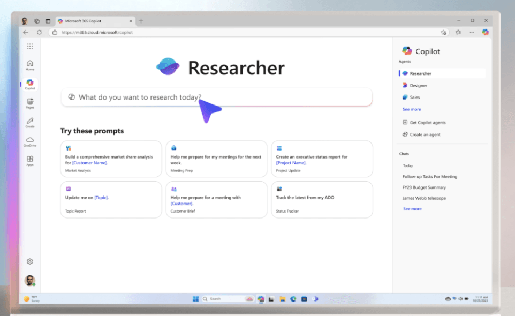
Task: Open OneDrive from the left rail
Action: point(30,142)
